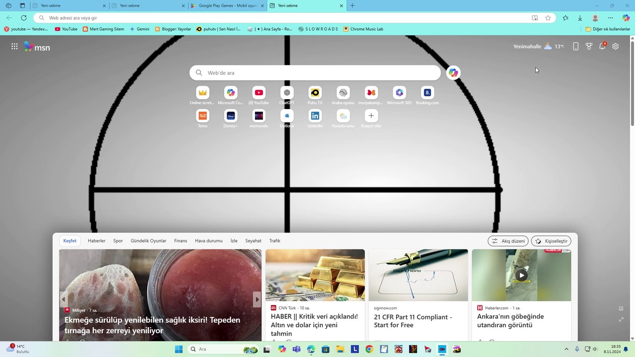The height and width of the screenshot is (357, 635).
Task: Switch to the Hava durumu tab
Action: pyautogui.click(x=208, y=240)
